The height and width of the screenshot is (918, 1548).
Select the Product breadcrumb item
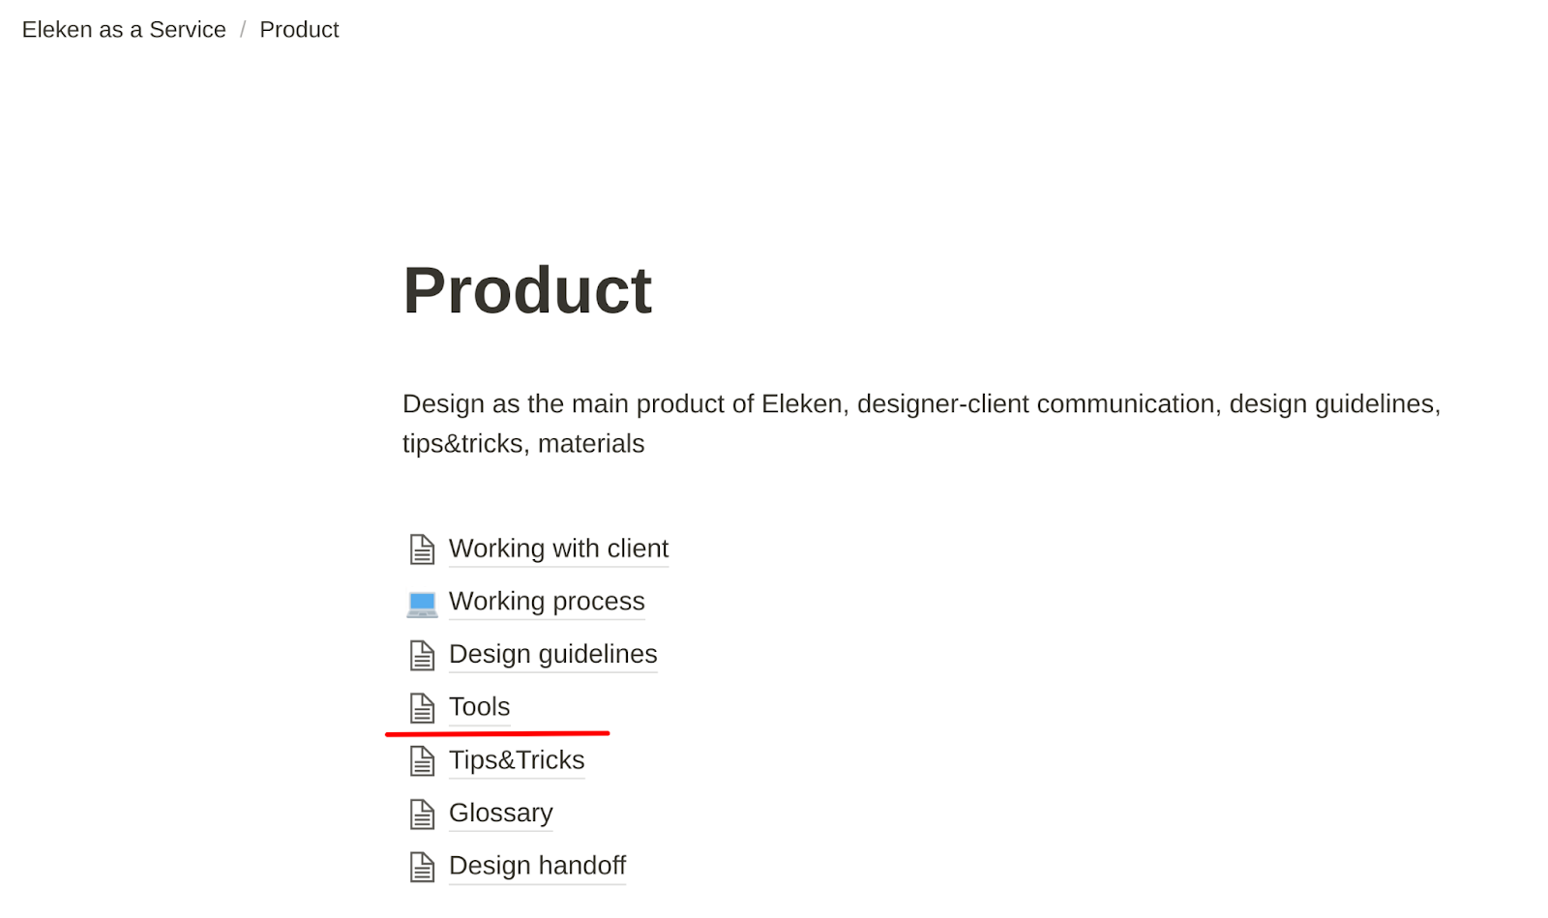[299, 30]
